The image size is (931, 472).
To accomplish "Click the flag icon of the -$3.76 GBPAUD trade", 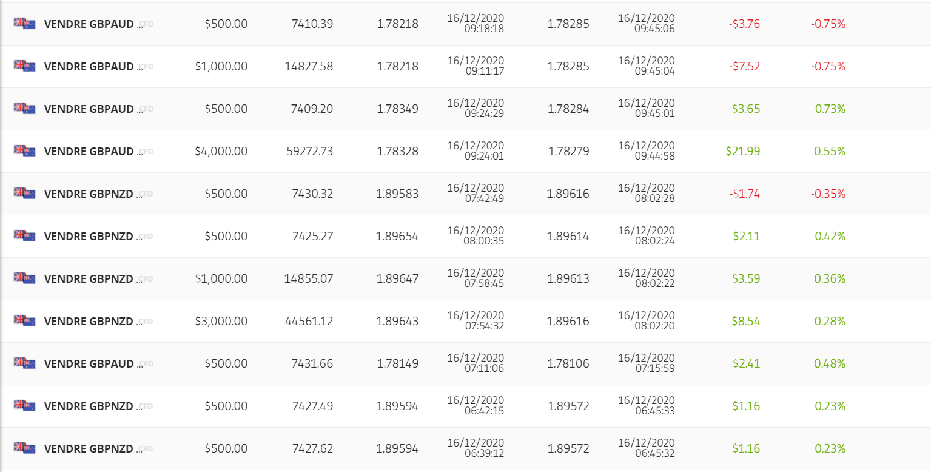I will pyautogui.click(x=25, y=24).
